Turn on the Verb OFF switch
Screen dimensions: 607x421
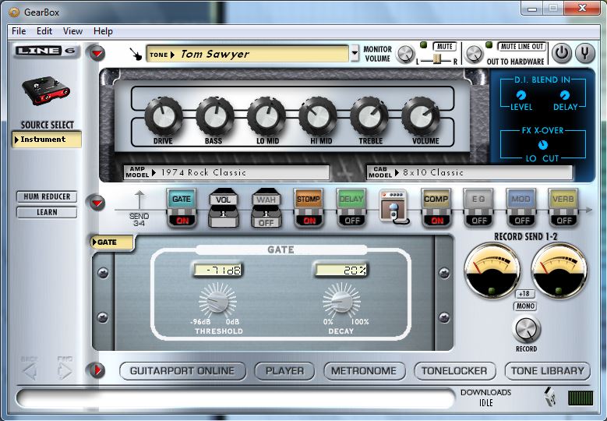(564, 221)
